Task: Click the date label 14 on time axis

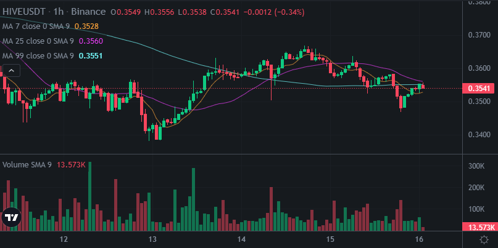Action: 241,239
